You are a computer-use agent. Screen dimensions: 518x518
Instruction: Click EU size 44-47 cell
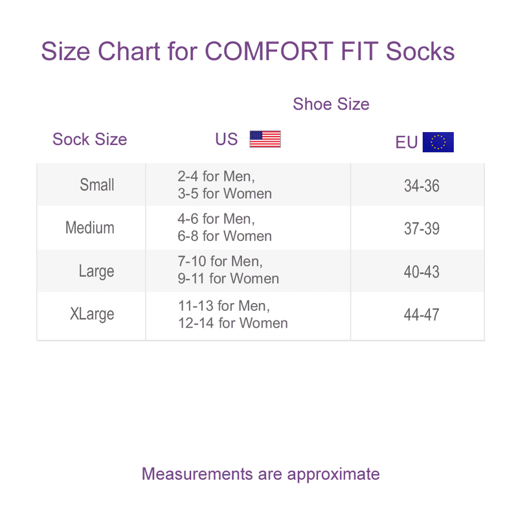tap(422, 315)
